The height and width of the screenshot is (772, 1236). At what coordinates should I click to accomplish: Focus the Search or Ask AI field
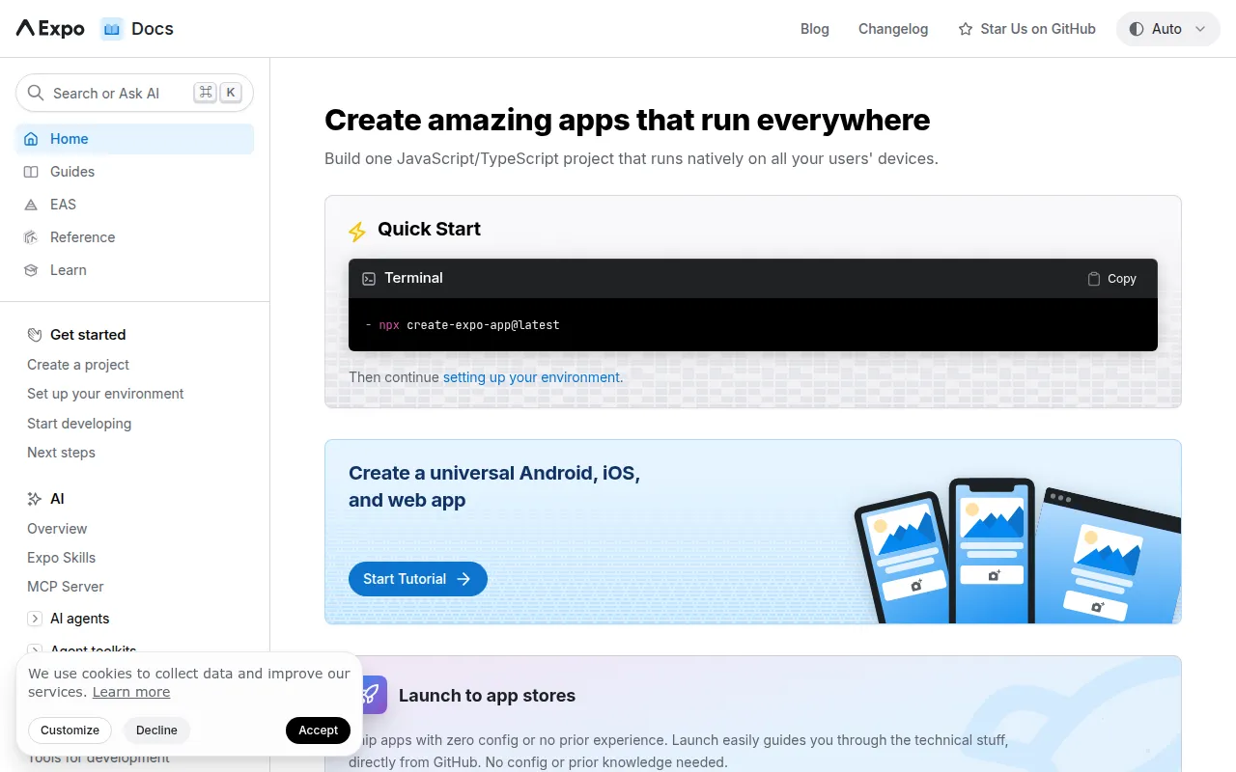134,93
